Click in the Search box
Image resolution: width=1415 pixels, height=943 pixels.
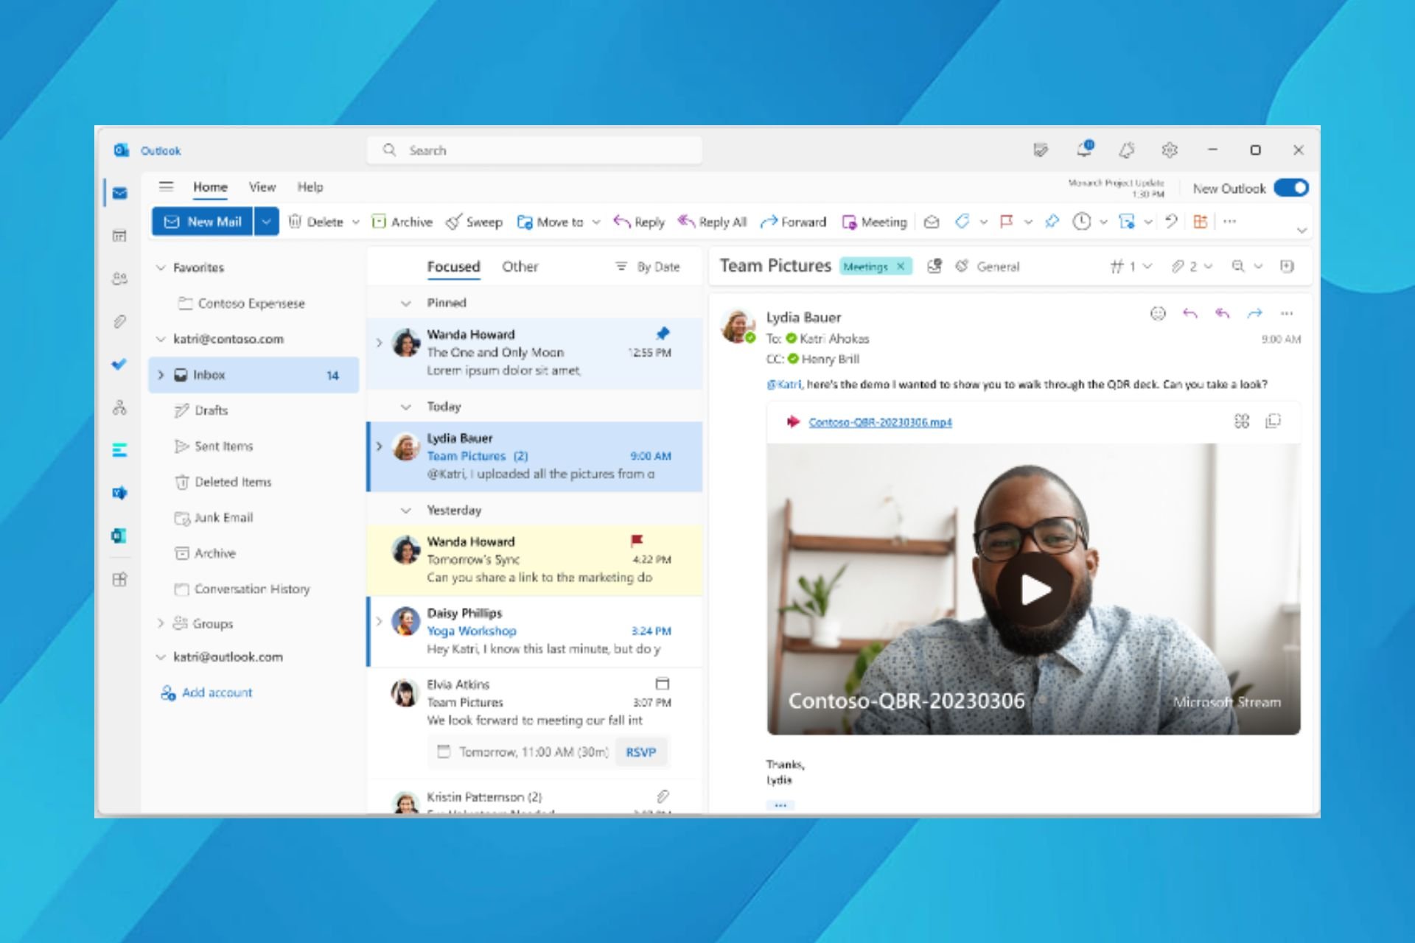[x=534, y=150]
